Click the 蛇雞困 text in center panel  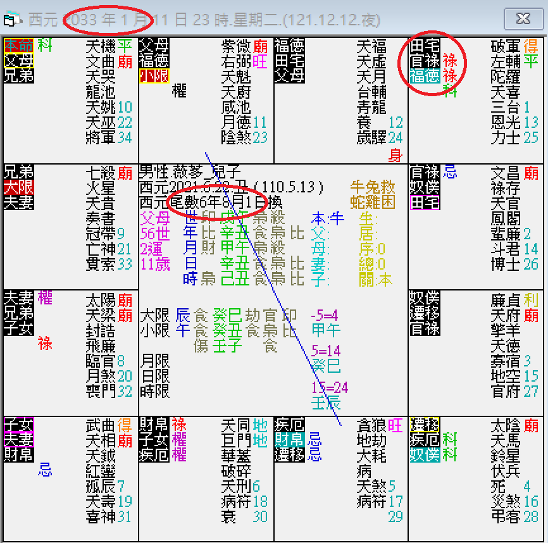coord(373,203)
